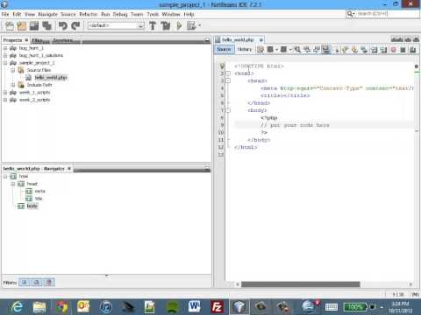The width and height of the screenshot is (421, 315).
Task: Toggle the third Navigator filter button
Action: click(x=49, y=283)
